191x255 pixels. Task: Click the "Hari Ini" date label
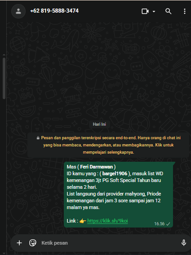(x=99, y=124)
